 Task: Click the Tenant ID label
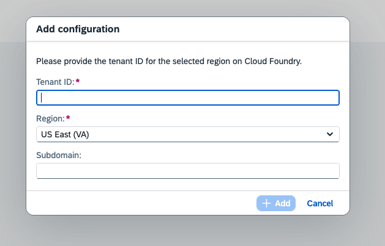(55, 81)
